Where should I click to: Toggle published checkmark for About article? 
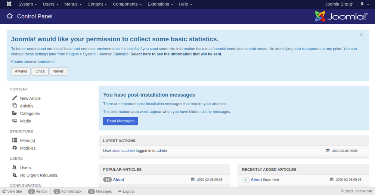click(246, 180)
